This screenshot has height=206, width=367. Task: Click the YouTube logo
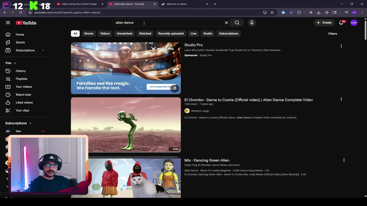tap(26, 23)
